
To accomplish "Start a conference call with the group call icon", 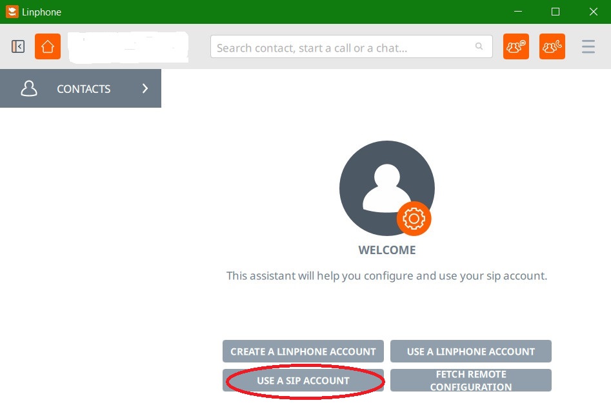I will (x=552, y=46).
